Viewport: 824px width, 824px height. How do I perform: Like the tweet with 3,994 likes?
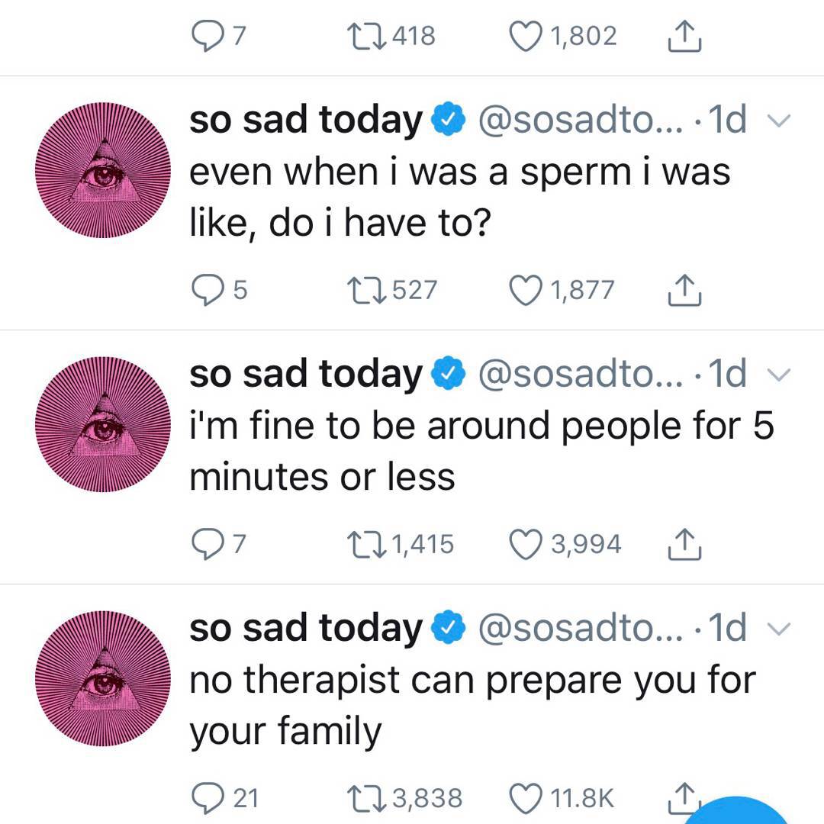[x=525, y=544]
